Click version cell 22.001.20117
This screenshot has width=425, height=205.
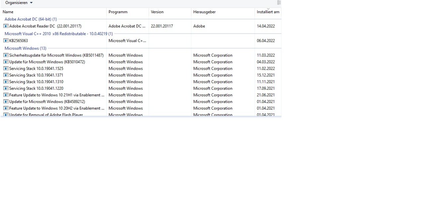coord(162,26)
